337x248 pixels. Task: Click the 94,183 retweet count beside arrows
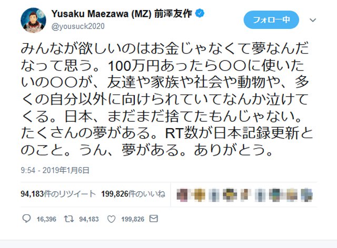[89, 219]
